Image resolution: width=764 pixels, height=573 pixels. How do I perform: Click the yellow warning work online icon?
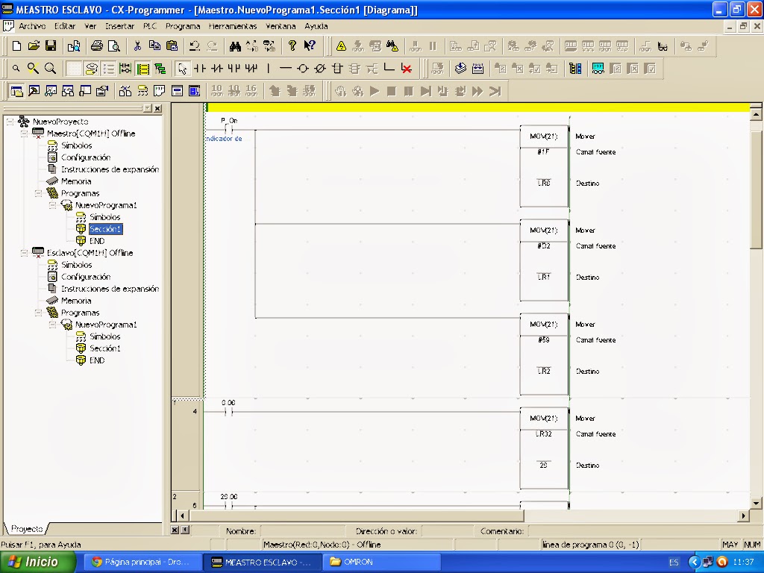[x=341, y=46]
